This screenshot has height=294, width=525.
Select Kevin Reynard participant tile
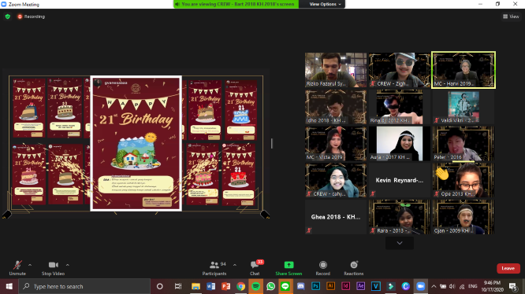[400, 180]
